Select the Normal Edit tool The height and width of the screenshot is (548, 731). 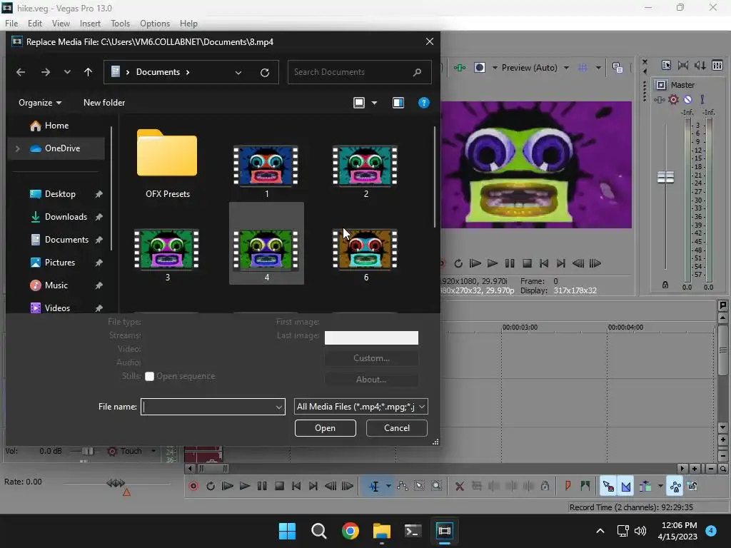point(374,486)
